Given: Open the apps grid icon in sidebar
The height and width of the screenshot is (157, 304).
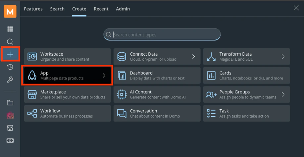Looking at the screenshot, I should (x=10, y=29).
